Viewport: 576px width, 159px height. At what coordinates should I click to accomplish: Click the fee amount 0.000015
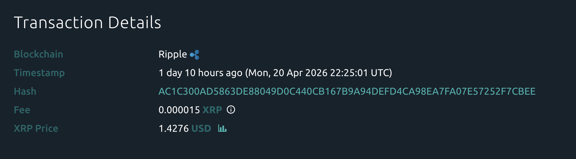pyautogui.click(x=179, y=110)
